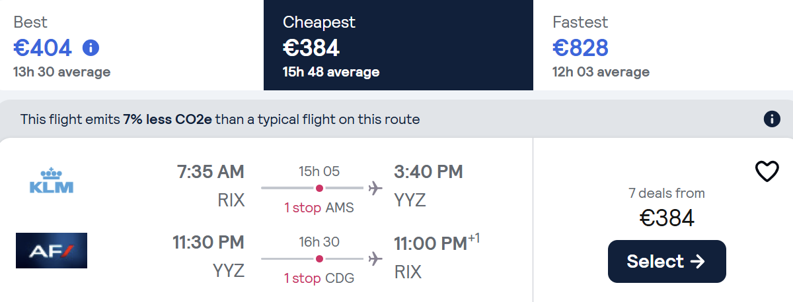
Task: Click the outbound flight airplane icon
Action: pyautogui.click(x=375, y=189)
